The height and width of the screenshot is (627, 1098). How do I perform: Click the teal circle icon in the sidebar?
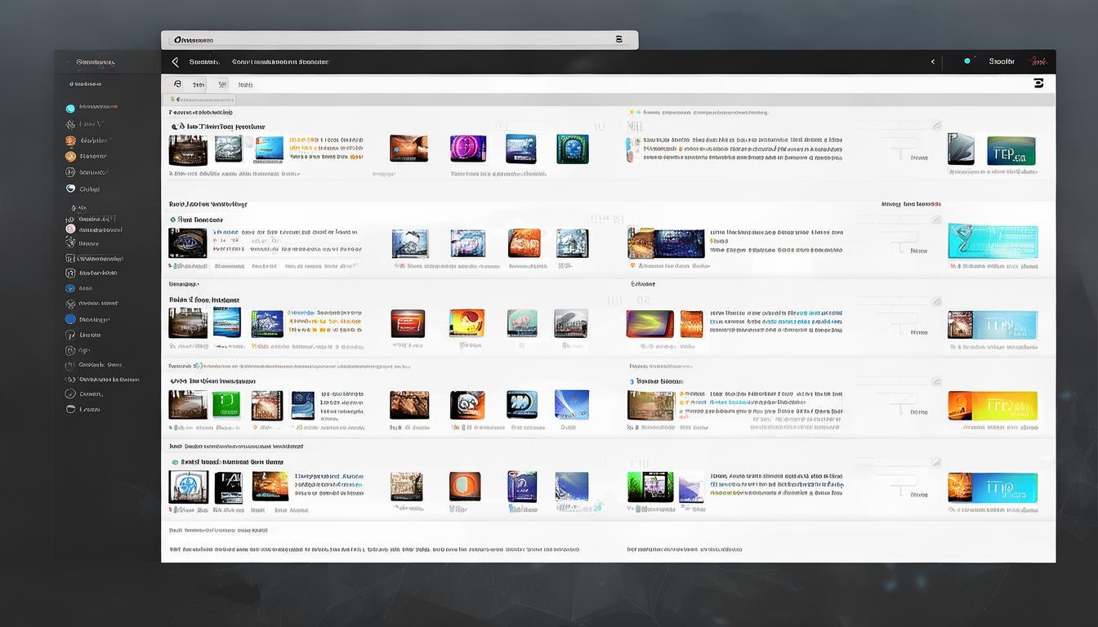[70, 108]
